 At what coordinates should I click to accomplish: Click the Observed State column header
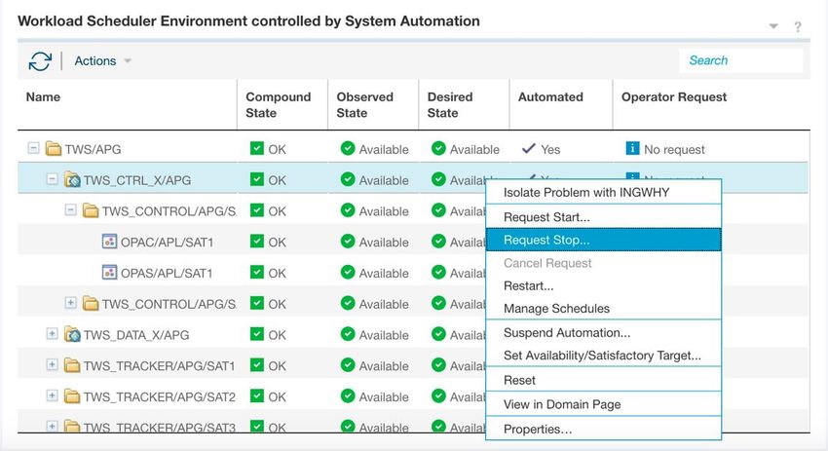373,104
